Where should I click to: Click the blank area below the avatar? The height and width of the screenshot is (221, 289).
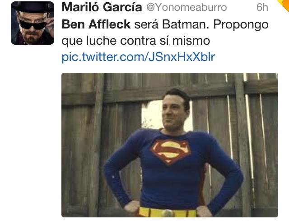33,129
